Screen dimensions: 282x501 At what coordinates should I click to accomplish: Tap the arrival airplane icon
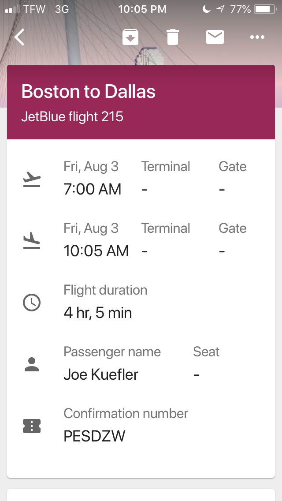click(x=32, y=241)
